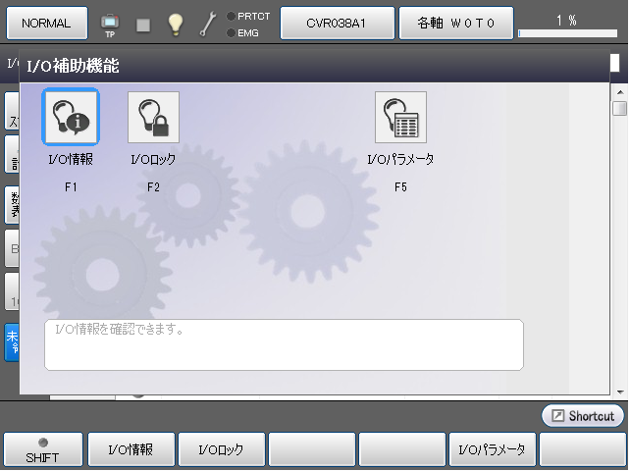
Task: Click the vertical scrollbar on the right edge
Action: (619, 245)
